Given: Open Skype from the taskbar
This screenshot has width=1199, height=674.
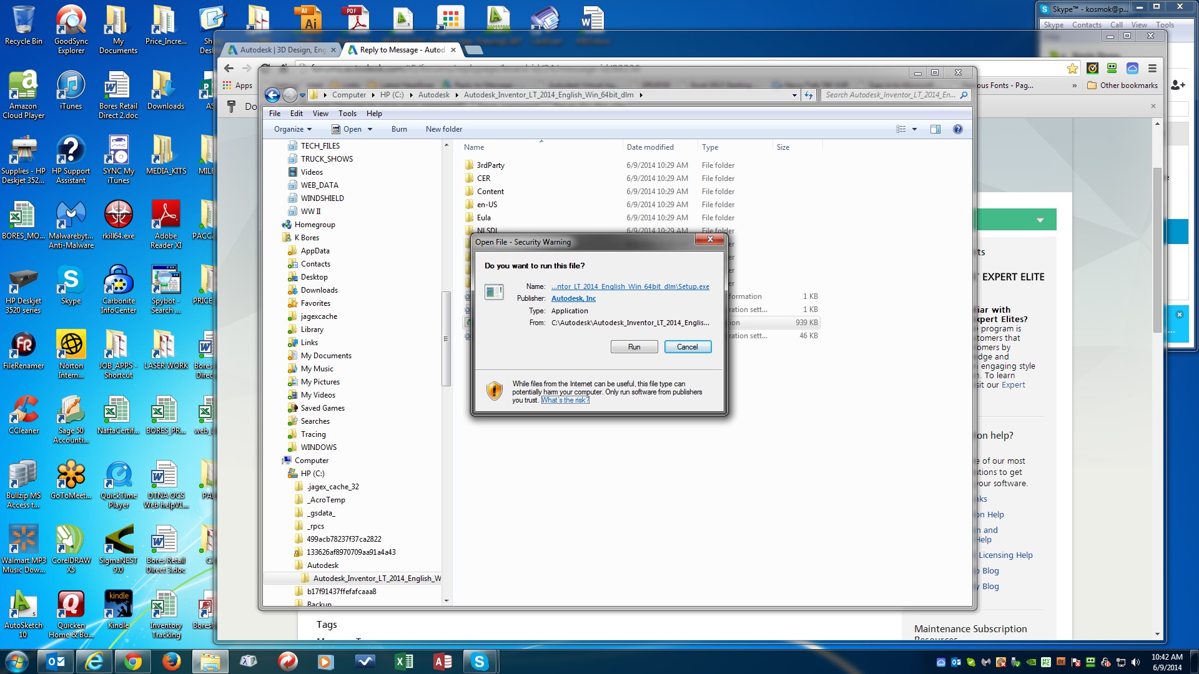Looking at the screenshot, I should pyautogui.click(x=479, y=662).
